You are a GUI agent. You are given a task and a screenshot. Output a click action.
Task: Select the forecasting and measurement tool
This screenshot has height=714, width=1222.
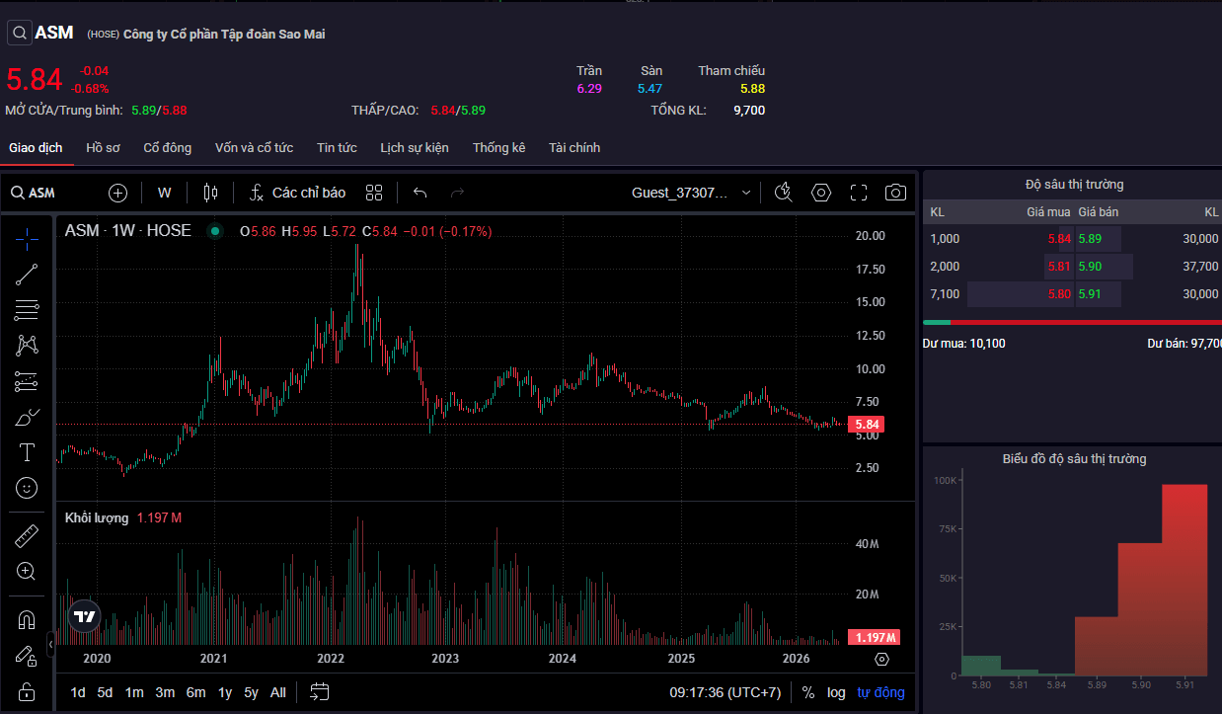tap(27, 381)
